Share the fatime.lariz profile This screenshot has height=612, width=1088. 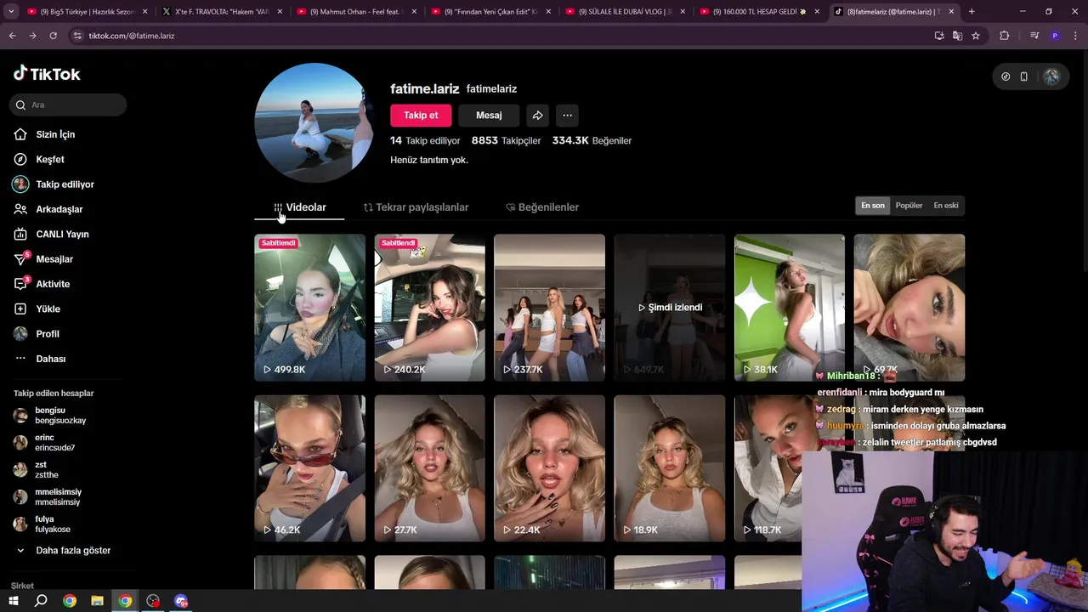[537, 116]
